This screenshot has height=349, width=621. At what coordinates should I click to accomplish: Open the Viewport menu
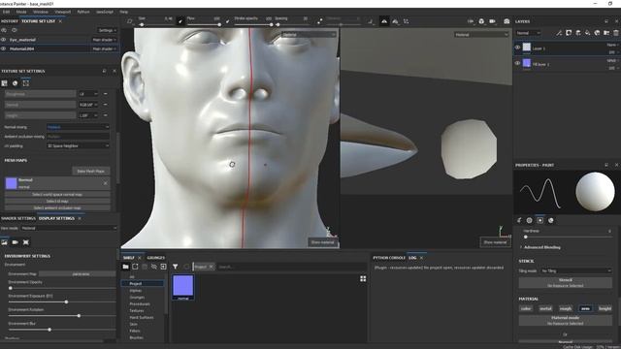coord(62,12)
